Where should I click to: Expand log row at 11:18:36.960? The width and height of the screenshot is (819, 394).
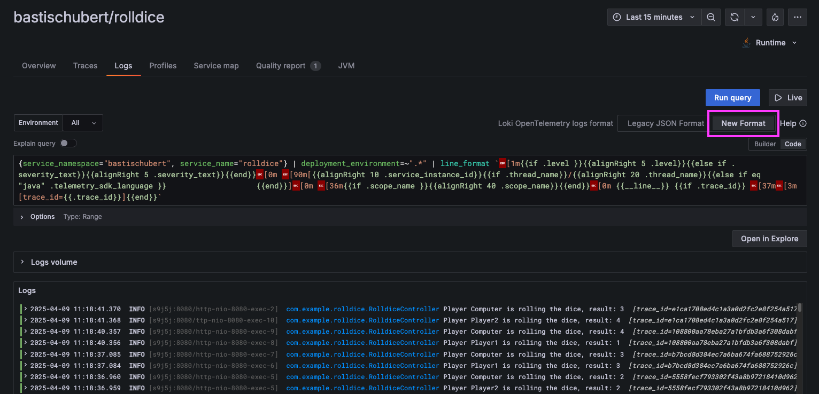tap(25, 377)
